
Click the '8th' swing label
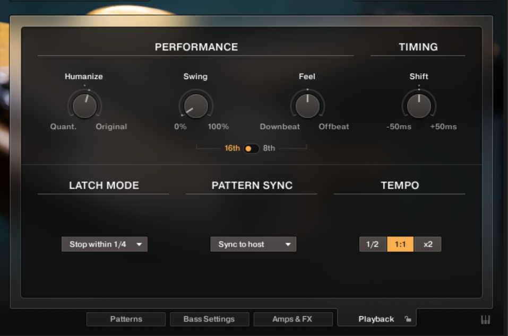269,148
